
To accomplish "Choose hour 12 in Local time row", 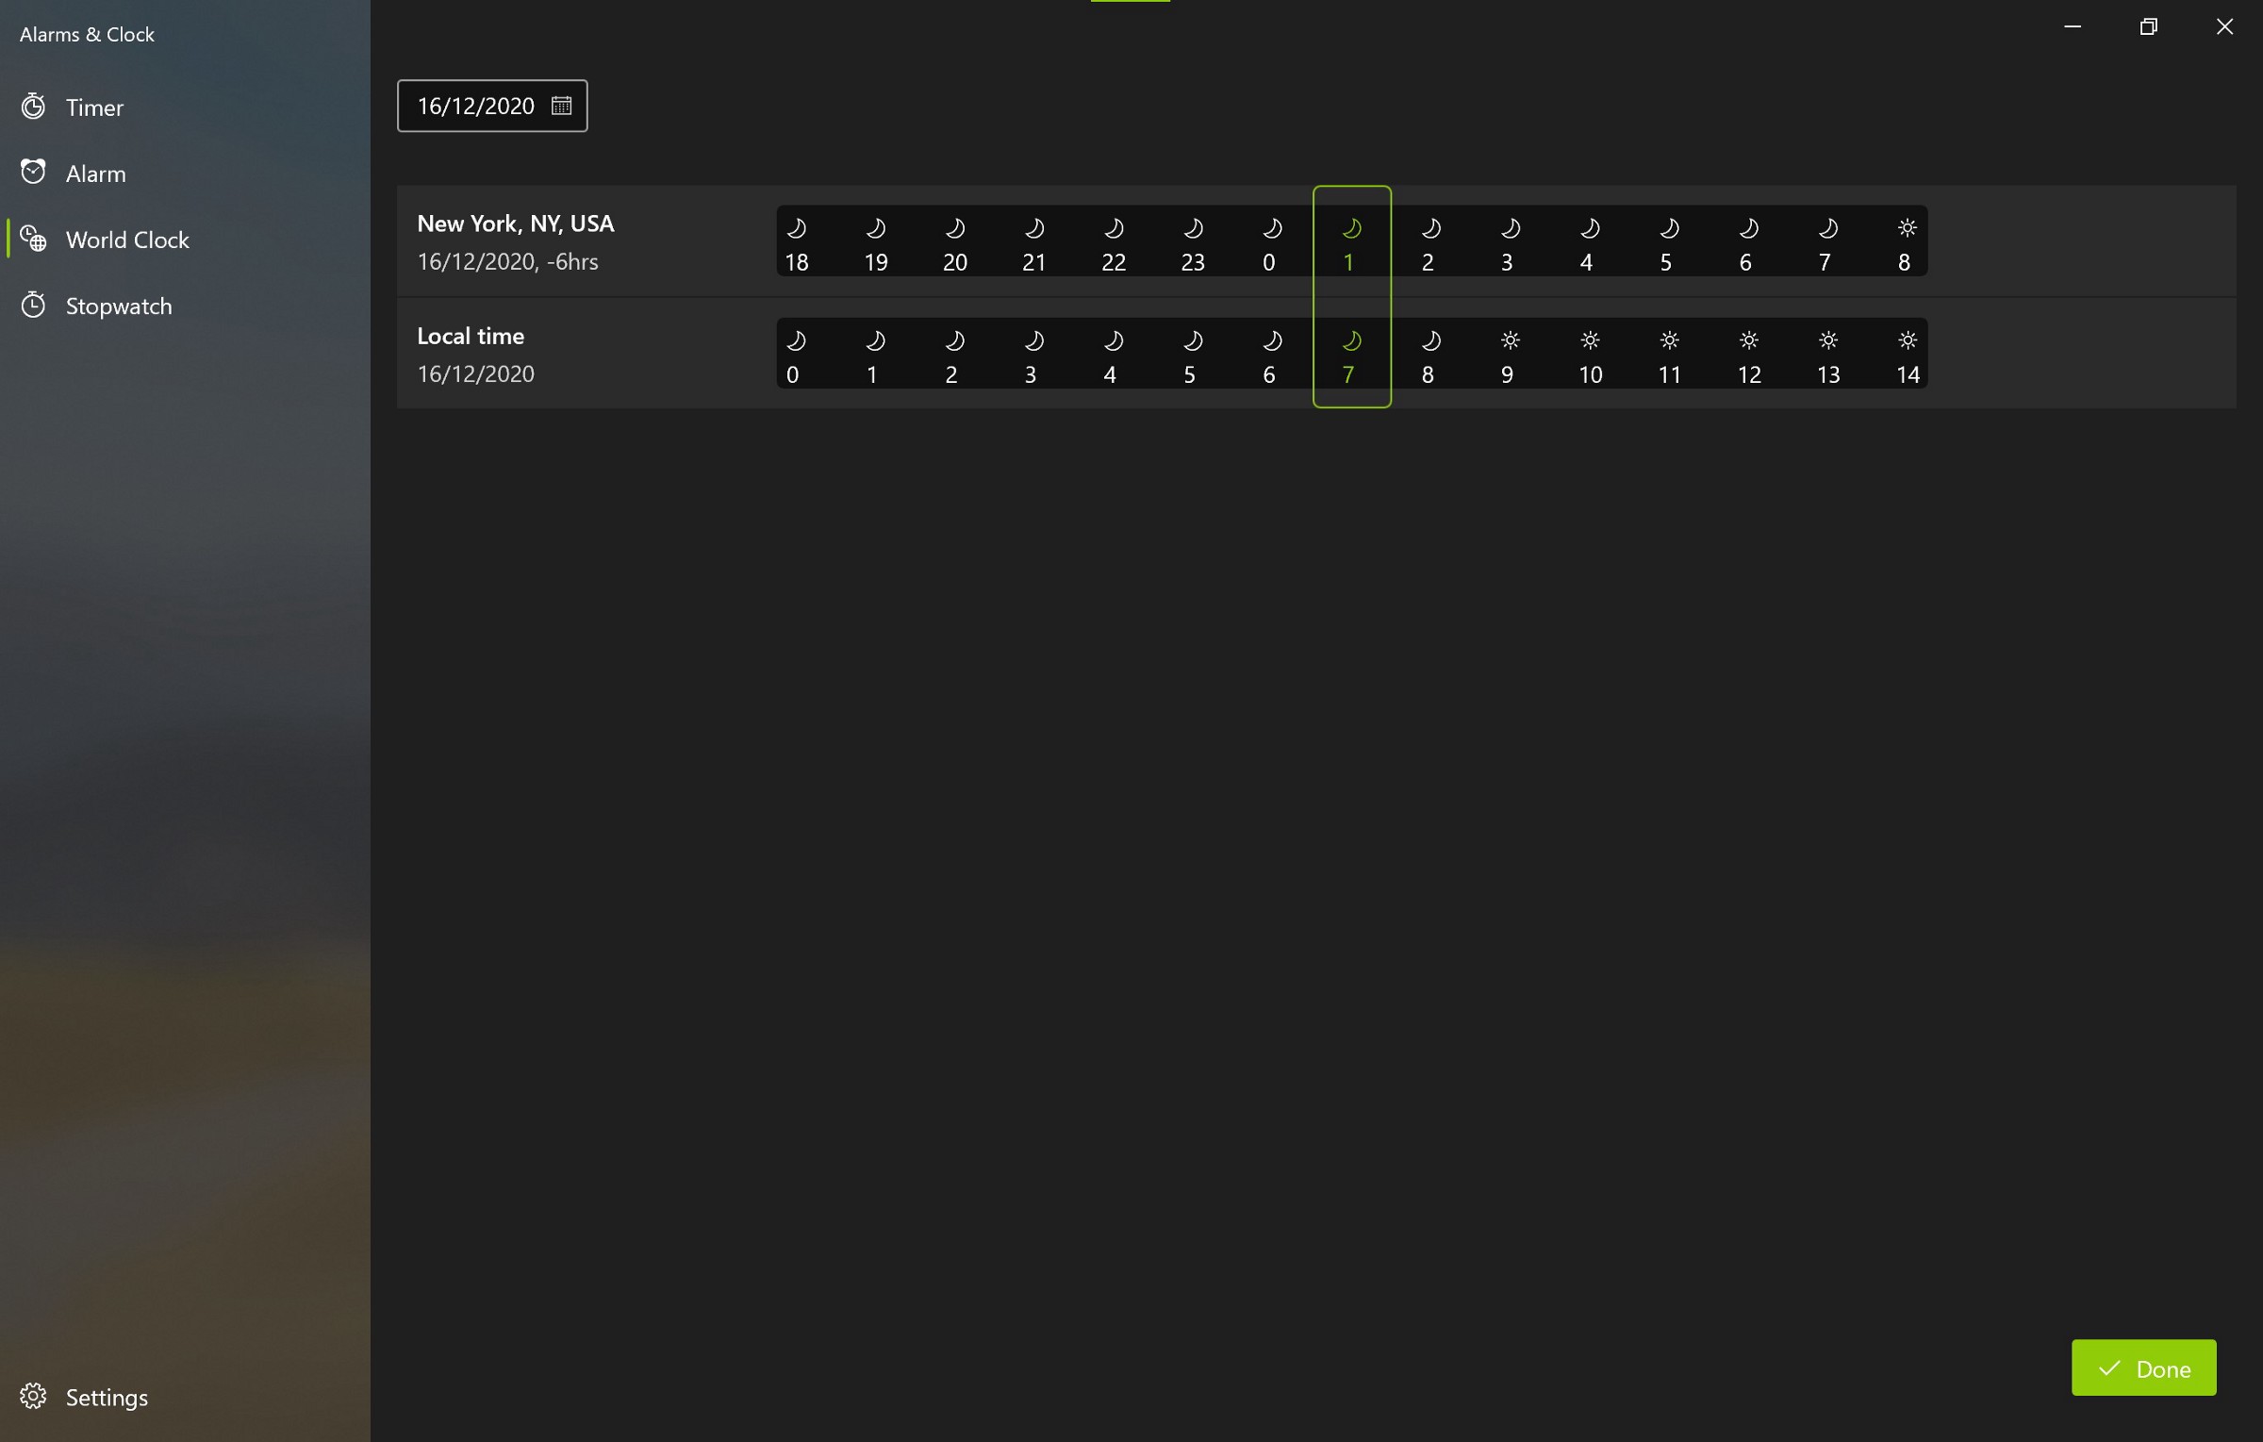I will [1749, 374].
